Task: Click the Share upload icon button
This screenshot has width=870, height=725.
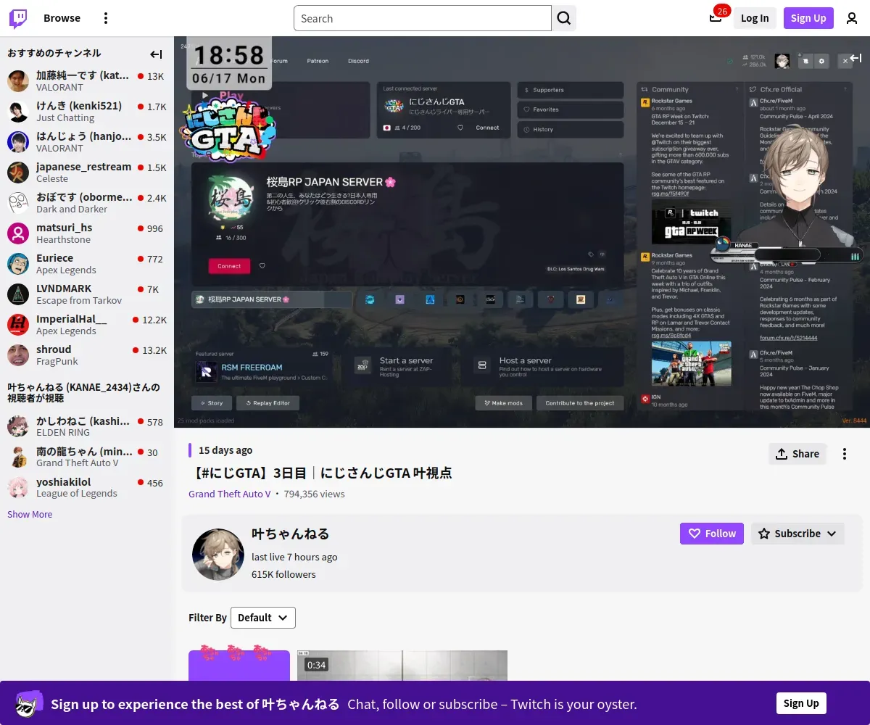Action: [x=797, y=454]
